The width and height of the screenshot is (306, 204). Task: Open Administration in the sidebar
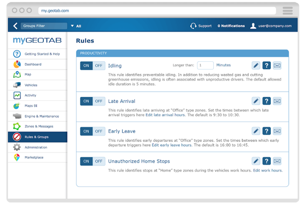(37, 147)
